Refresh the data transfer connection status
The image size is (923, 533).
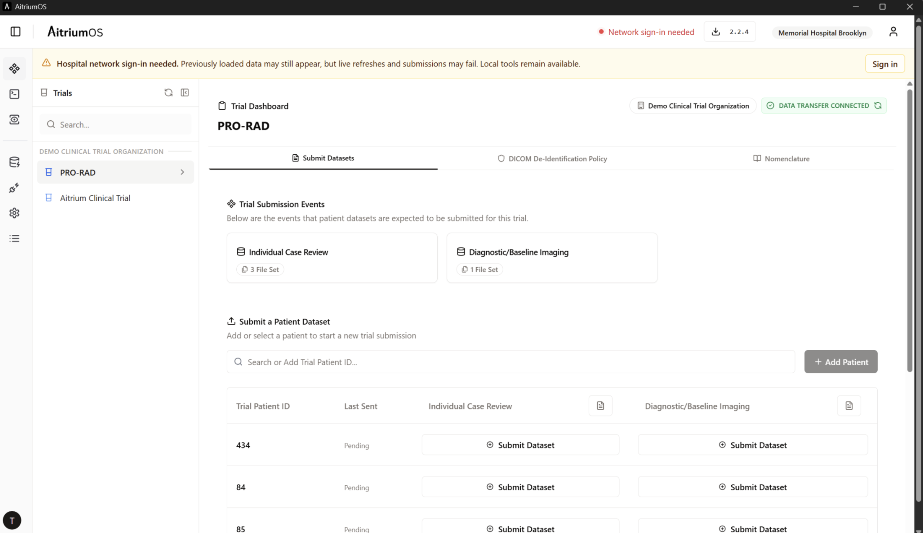tap(878, 105)
